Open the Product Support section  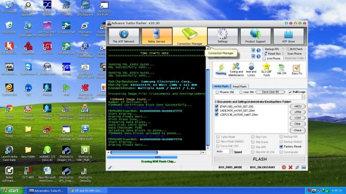click(255, 36)
